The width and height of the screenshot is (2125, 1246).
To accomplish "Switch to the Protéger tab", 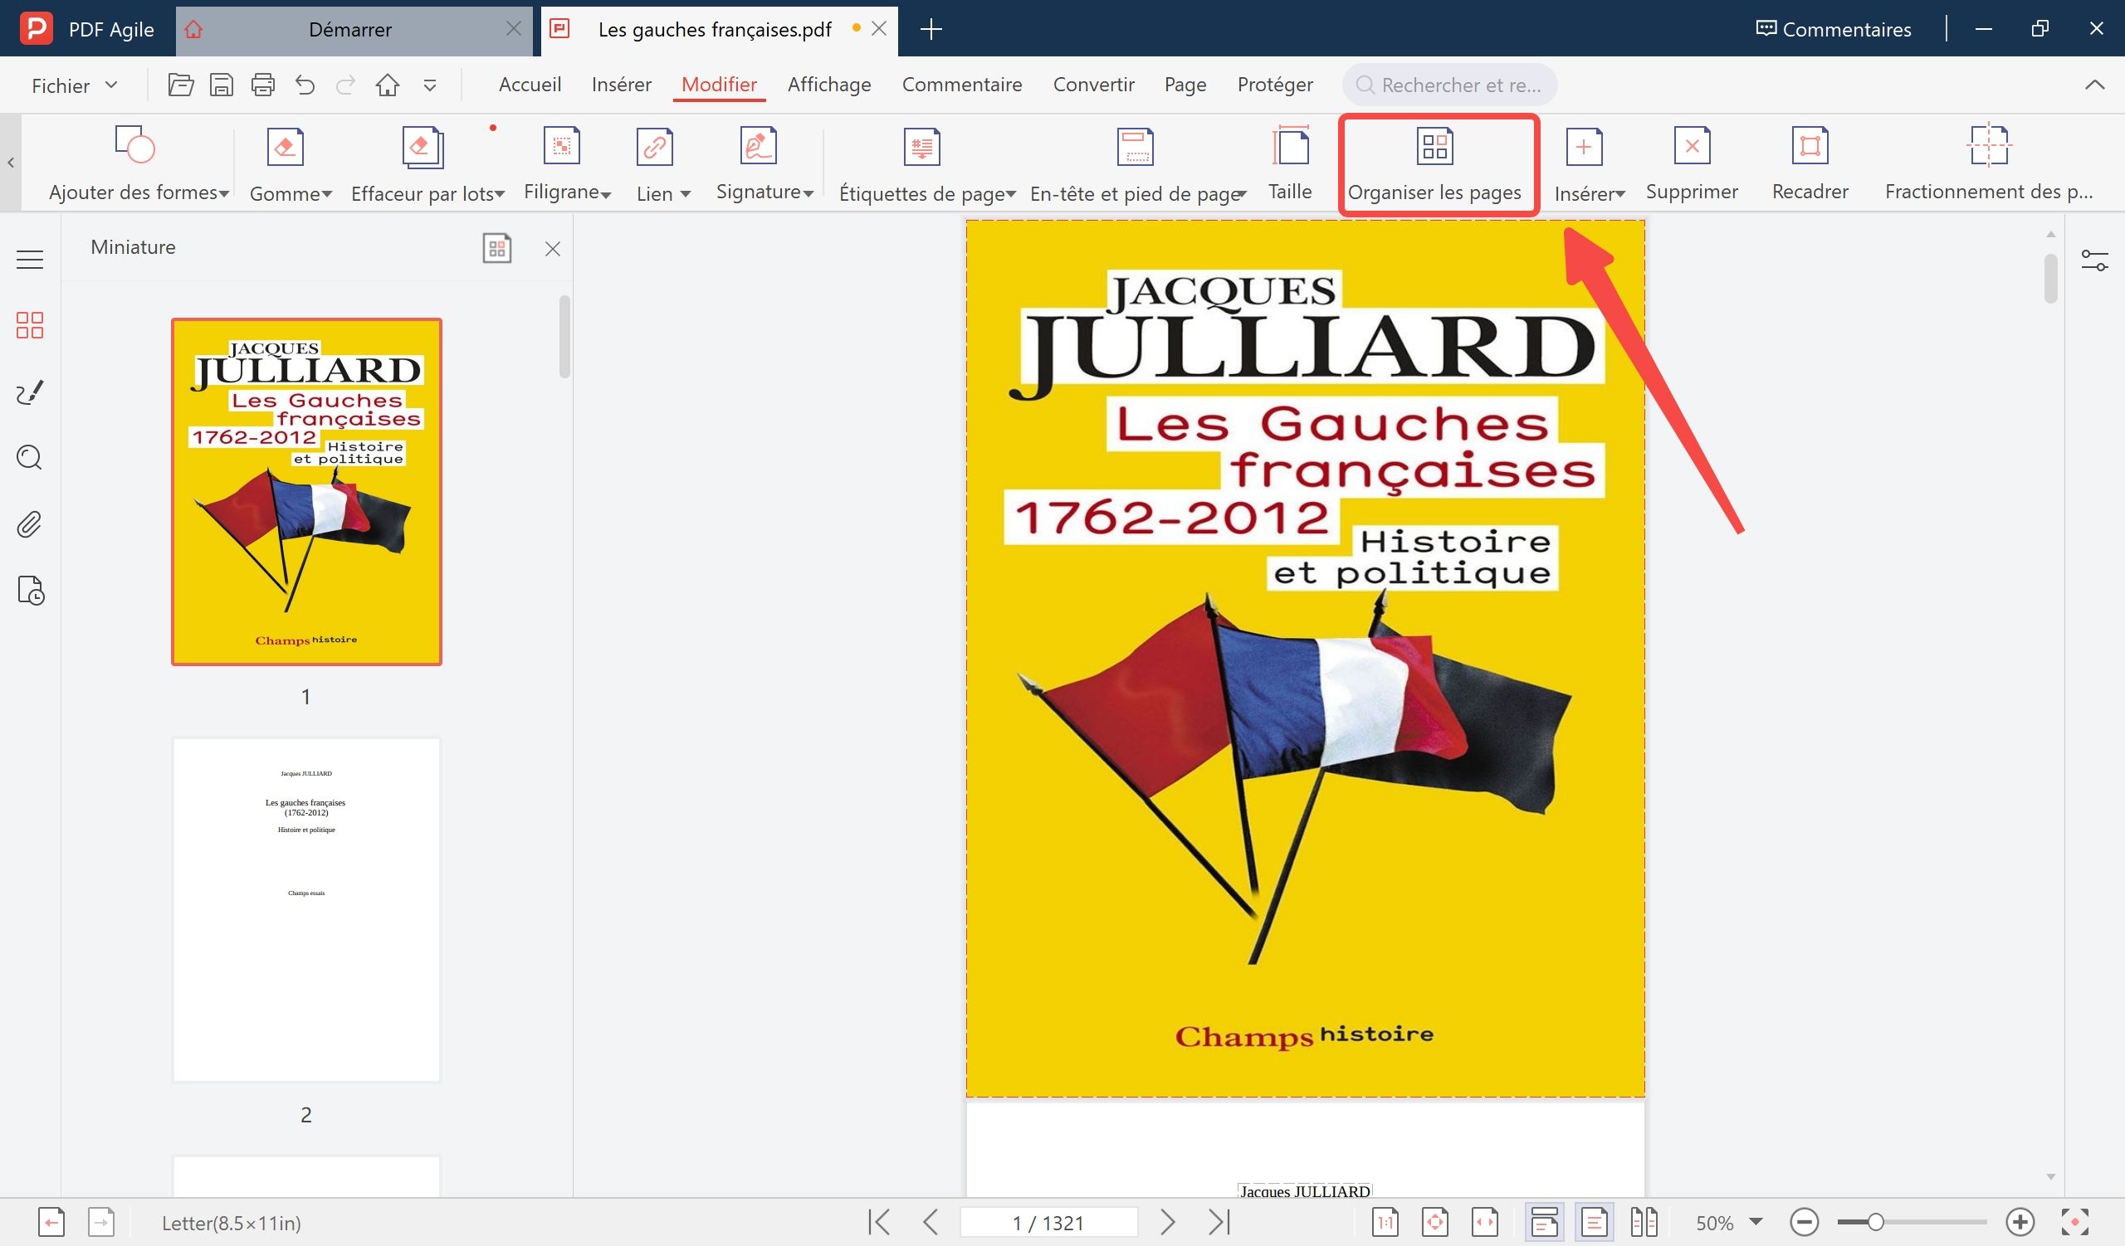I will pyautogui.click(x=1274, y=85).
